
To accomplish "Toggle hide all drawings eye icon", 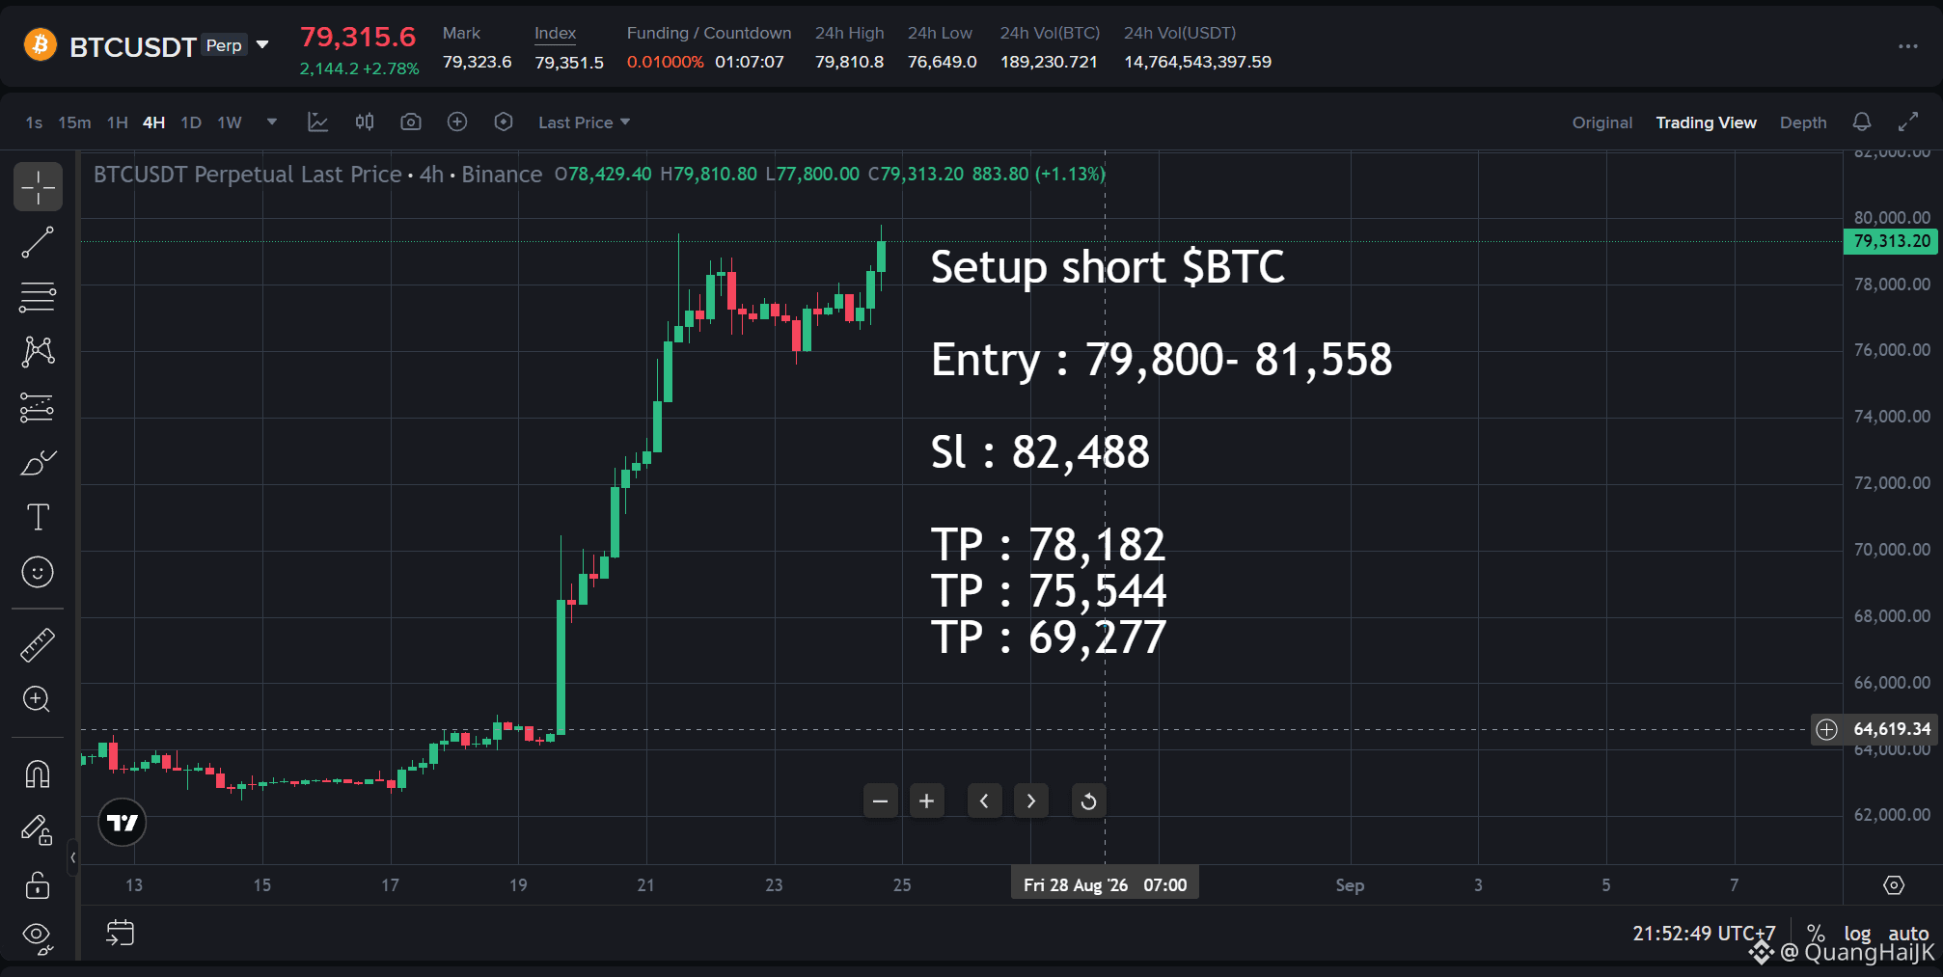I will (x=38, y=937).
